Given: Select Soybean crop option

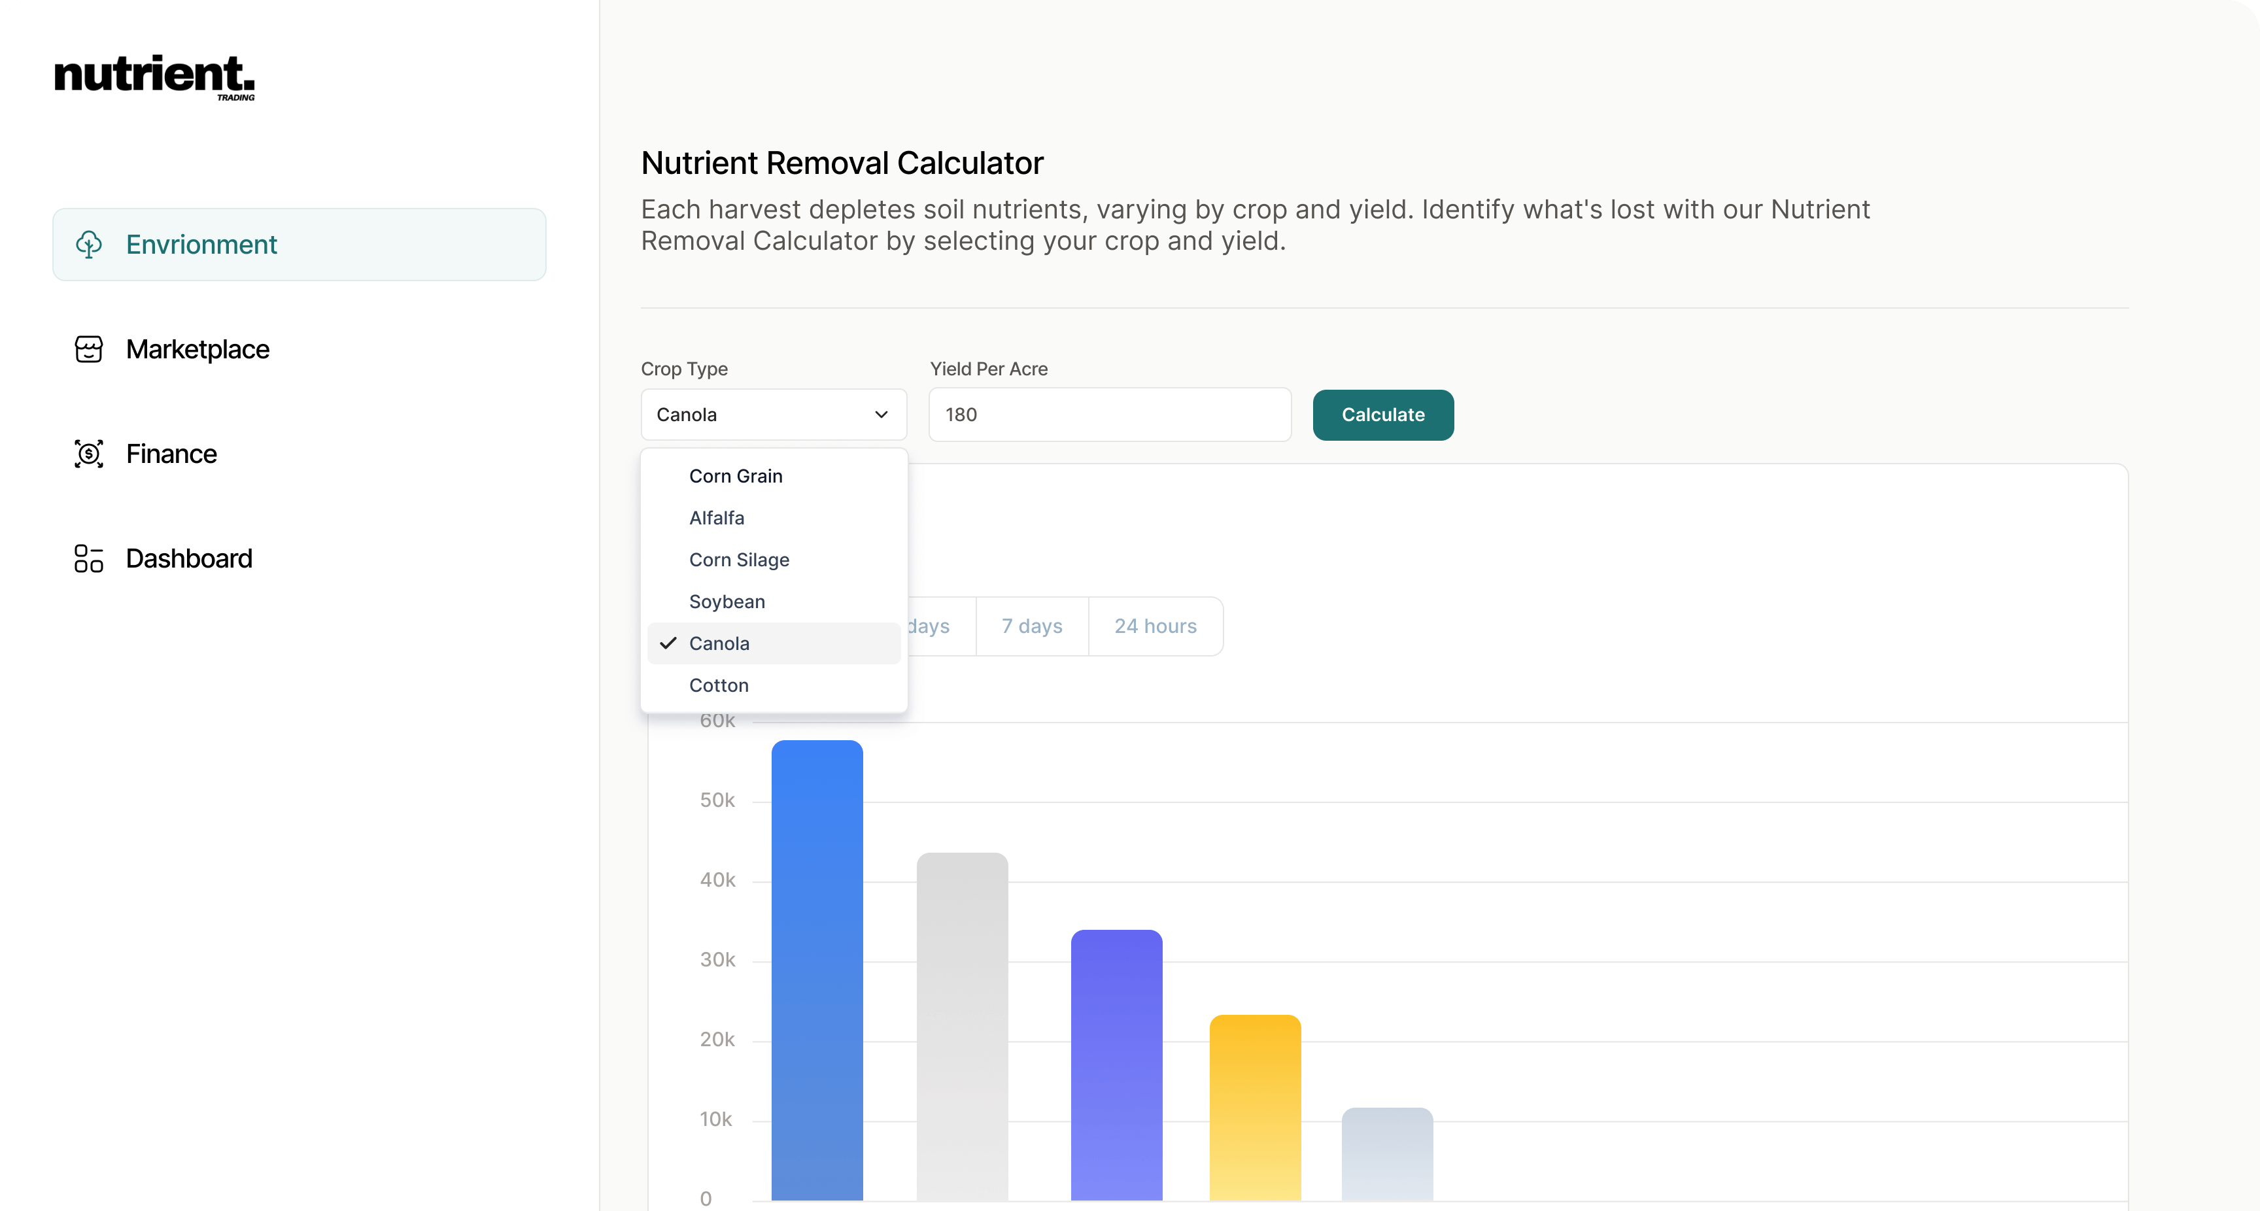Looking at the screenshot, I should pos(774,602).
